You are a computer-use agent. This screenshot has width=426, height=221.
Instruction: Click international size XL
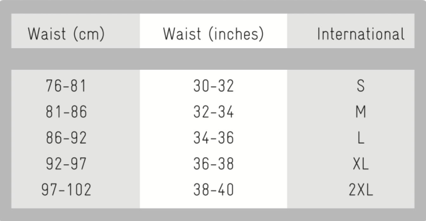pos(361,164)
